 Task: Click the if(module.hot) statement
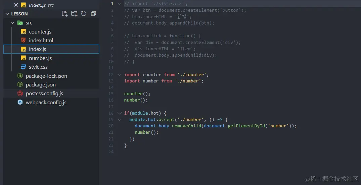145,113
